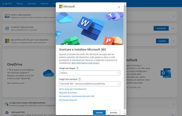The image size is (182, 116).
Task: Open the version help question icon
Action: click(79, 79)
